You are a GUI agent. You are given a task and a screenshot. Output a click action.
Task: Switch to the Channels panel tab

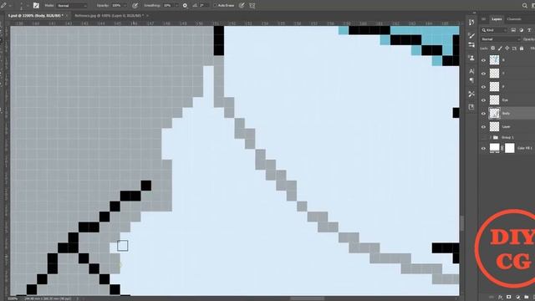coord(514,19)
